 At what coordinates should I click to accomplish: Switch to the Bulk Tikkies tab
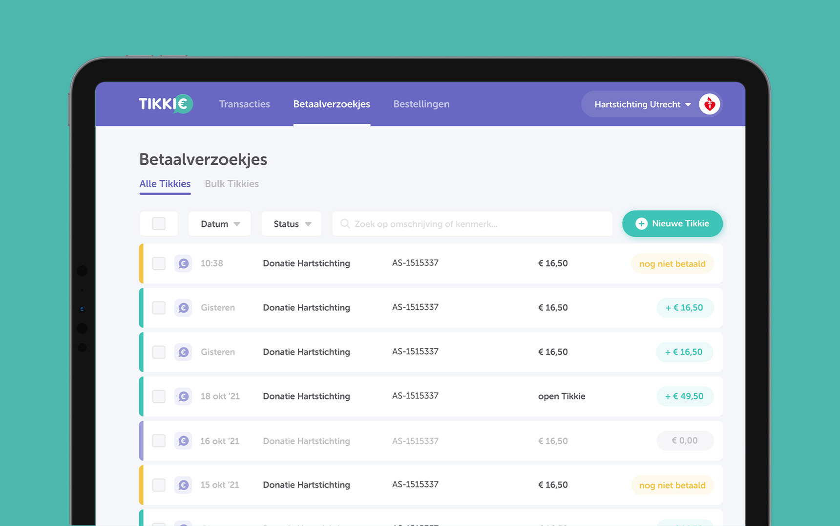[x=232, y=184]
